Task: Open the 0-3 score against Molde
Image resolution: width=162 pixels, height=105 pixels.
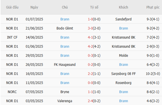Action: (x=94, y=55)
